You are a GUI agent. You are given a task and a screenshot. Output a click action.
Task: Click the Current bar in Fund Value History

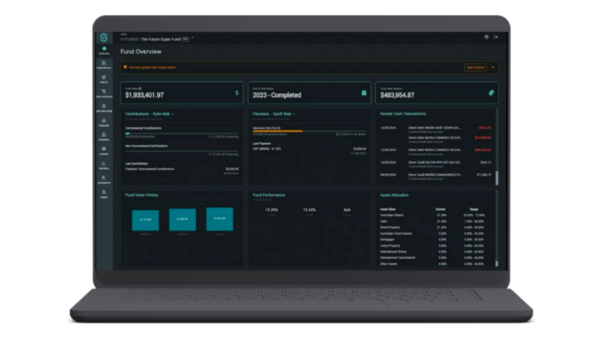pyautogui.click(x=220, y=219)
